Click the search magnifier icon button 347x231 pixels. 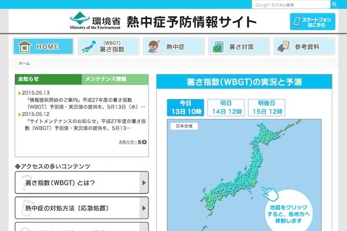(335, 4)
